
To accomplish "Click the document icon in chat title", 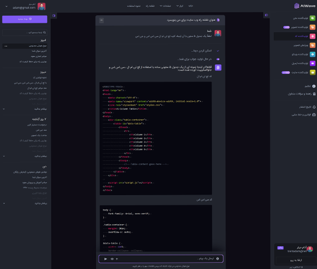I will [x=218, y=20].
